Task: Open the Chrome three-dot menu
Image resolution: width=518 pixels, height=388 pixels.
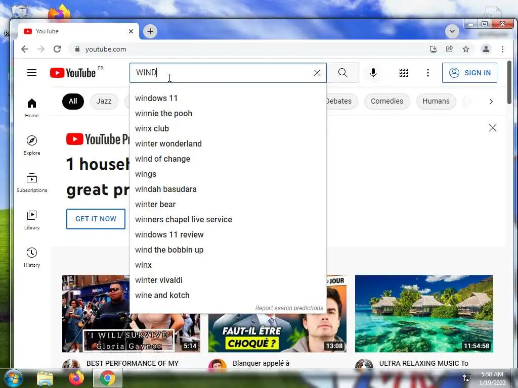Action: 502,49
